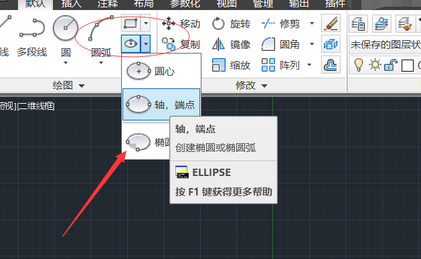Switch to the Layout (布局) ribbon tab
The height and width of the screenshot is (259, 421).
[x=144, y=4]
